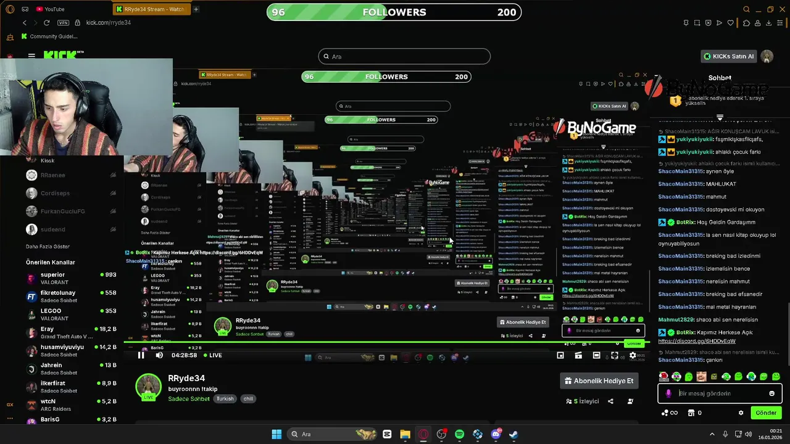Reload the page with refresh icon
The width and height of the screenshot is (790, 444).
point(46,23)
